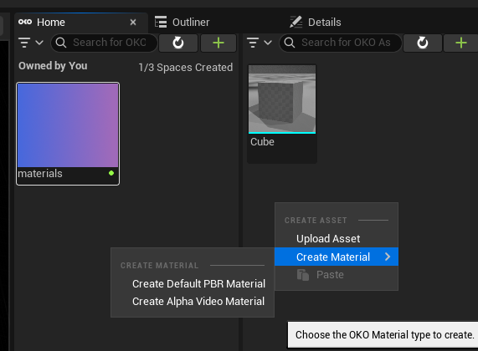Click the Details pencil icon
This screenshot has height=351, width=478.
click(296, 22)
